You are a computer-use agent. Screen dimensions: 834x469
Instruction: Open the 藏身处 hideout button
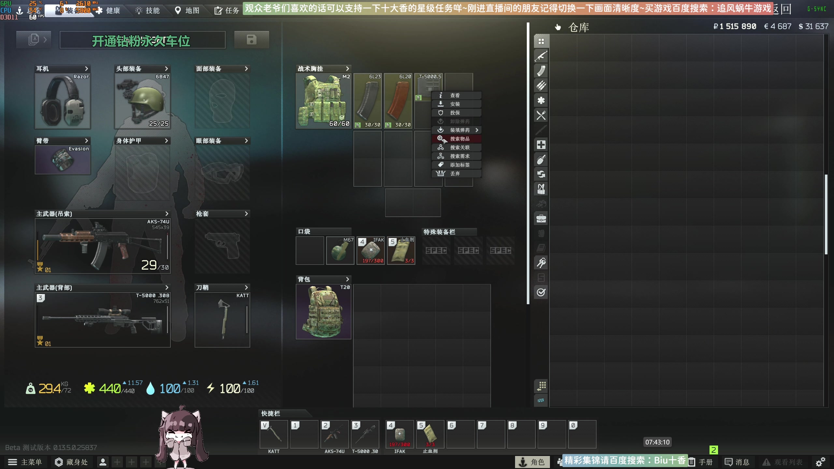click(x=72, y=462)
